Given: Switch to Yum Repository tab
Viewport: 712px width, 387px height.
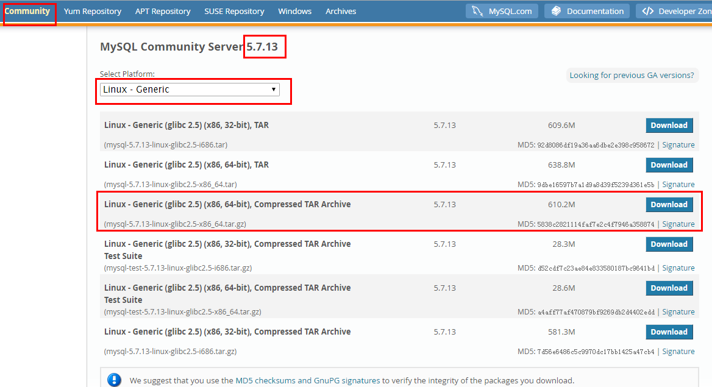Looking at the screenshot, I should pyautogui.click(x=93, y=12).
